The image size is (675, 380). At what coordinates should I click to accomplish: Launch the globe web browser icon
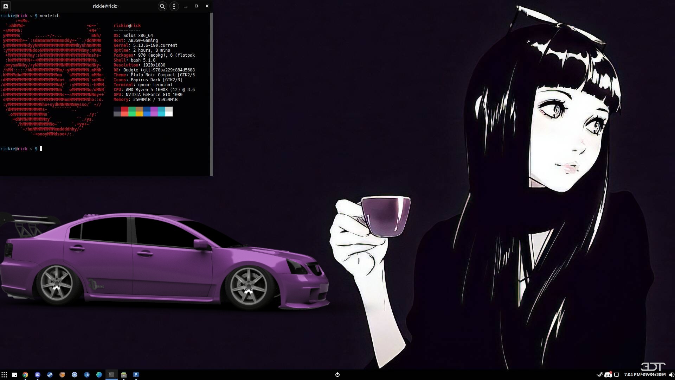99,375
